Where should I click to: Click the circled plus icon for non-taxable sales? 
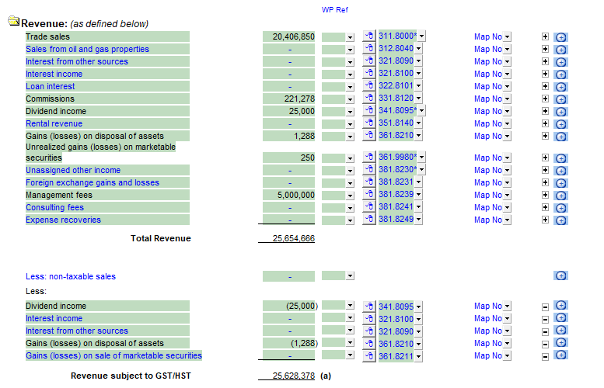click(x=561, y=275)
